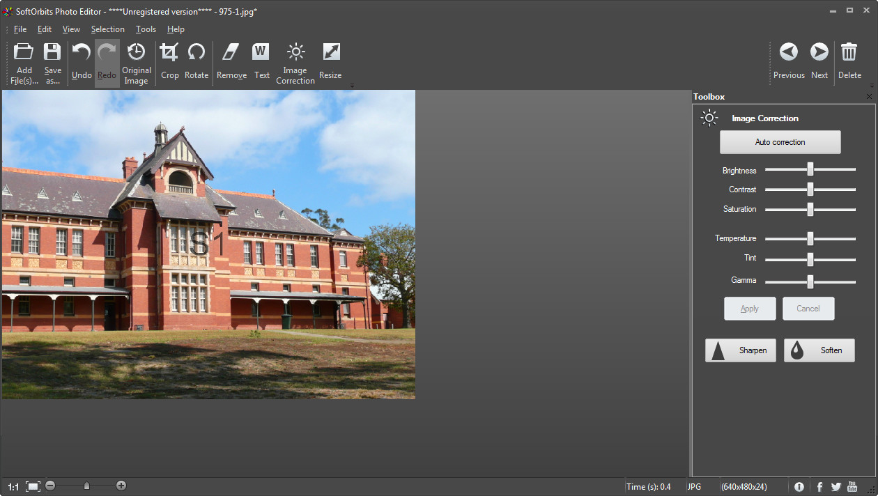The height and width of the screenshot is (496, 878).
Task: Undo the last edit
Action: (81, 61)
